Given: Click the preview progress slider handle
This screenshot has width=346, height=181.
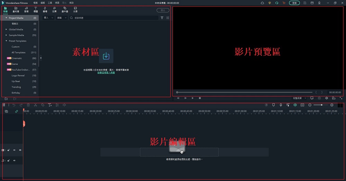Looking at the screenshot, I should [177, 92].
